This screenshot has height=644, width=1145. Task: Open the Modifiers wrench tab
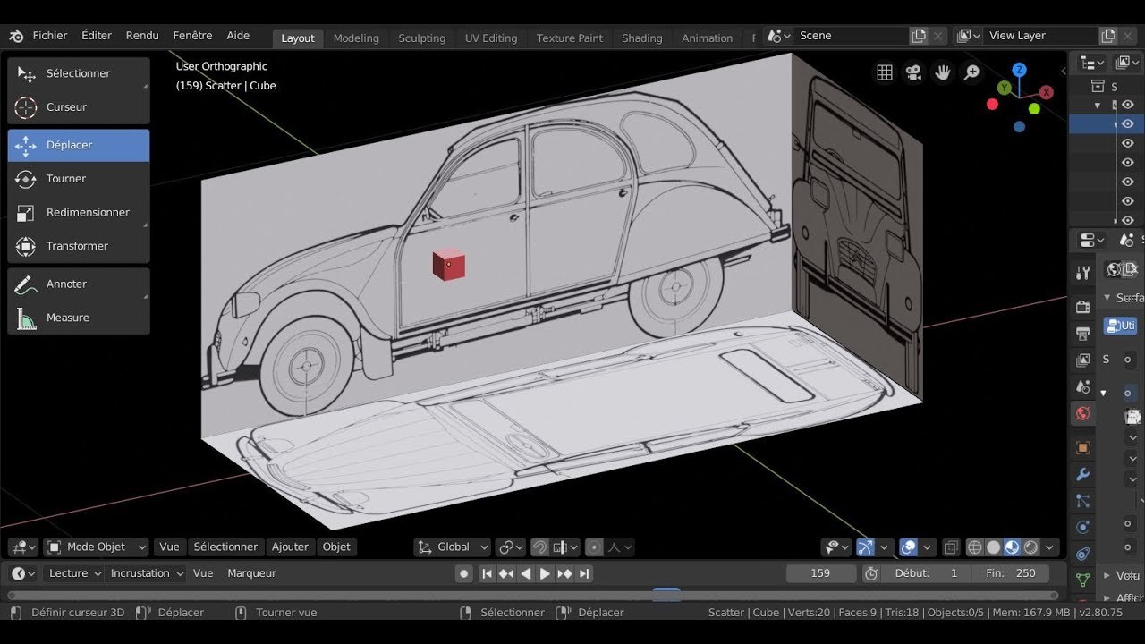point(1083,474)
